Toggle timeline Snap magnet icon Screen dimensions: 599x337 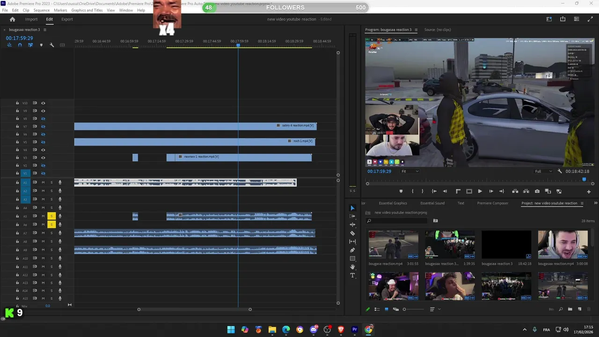(20, 45)
